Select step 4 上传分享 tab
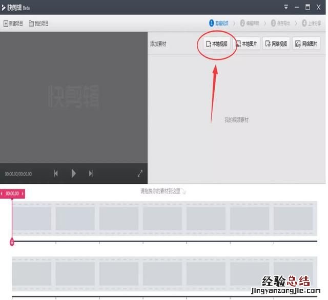Screen dimensions: 328x300 click(311, 23)
